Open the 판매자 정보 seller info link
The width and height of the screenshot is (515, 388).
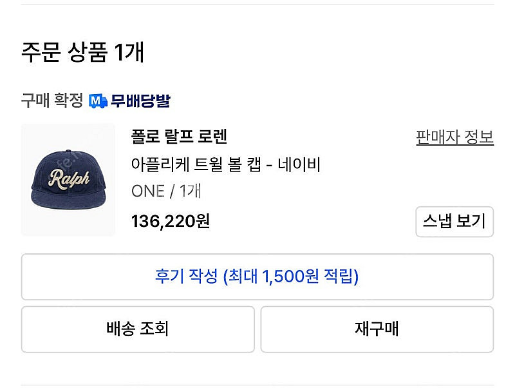pyautogui.click(x=454, y=137)
